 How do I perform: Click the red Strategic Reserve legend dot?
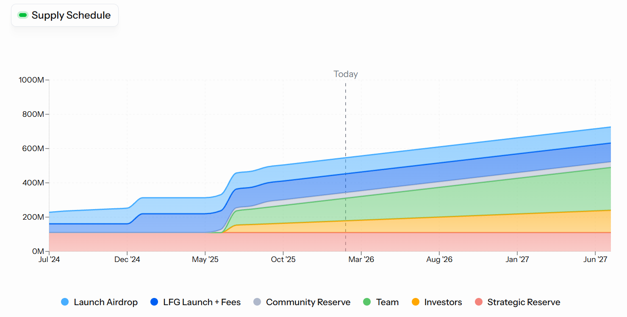click(479, 302)
